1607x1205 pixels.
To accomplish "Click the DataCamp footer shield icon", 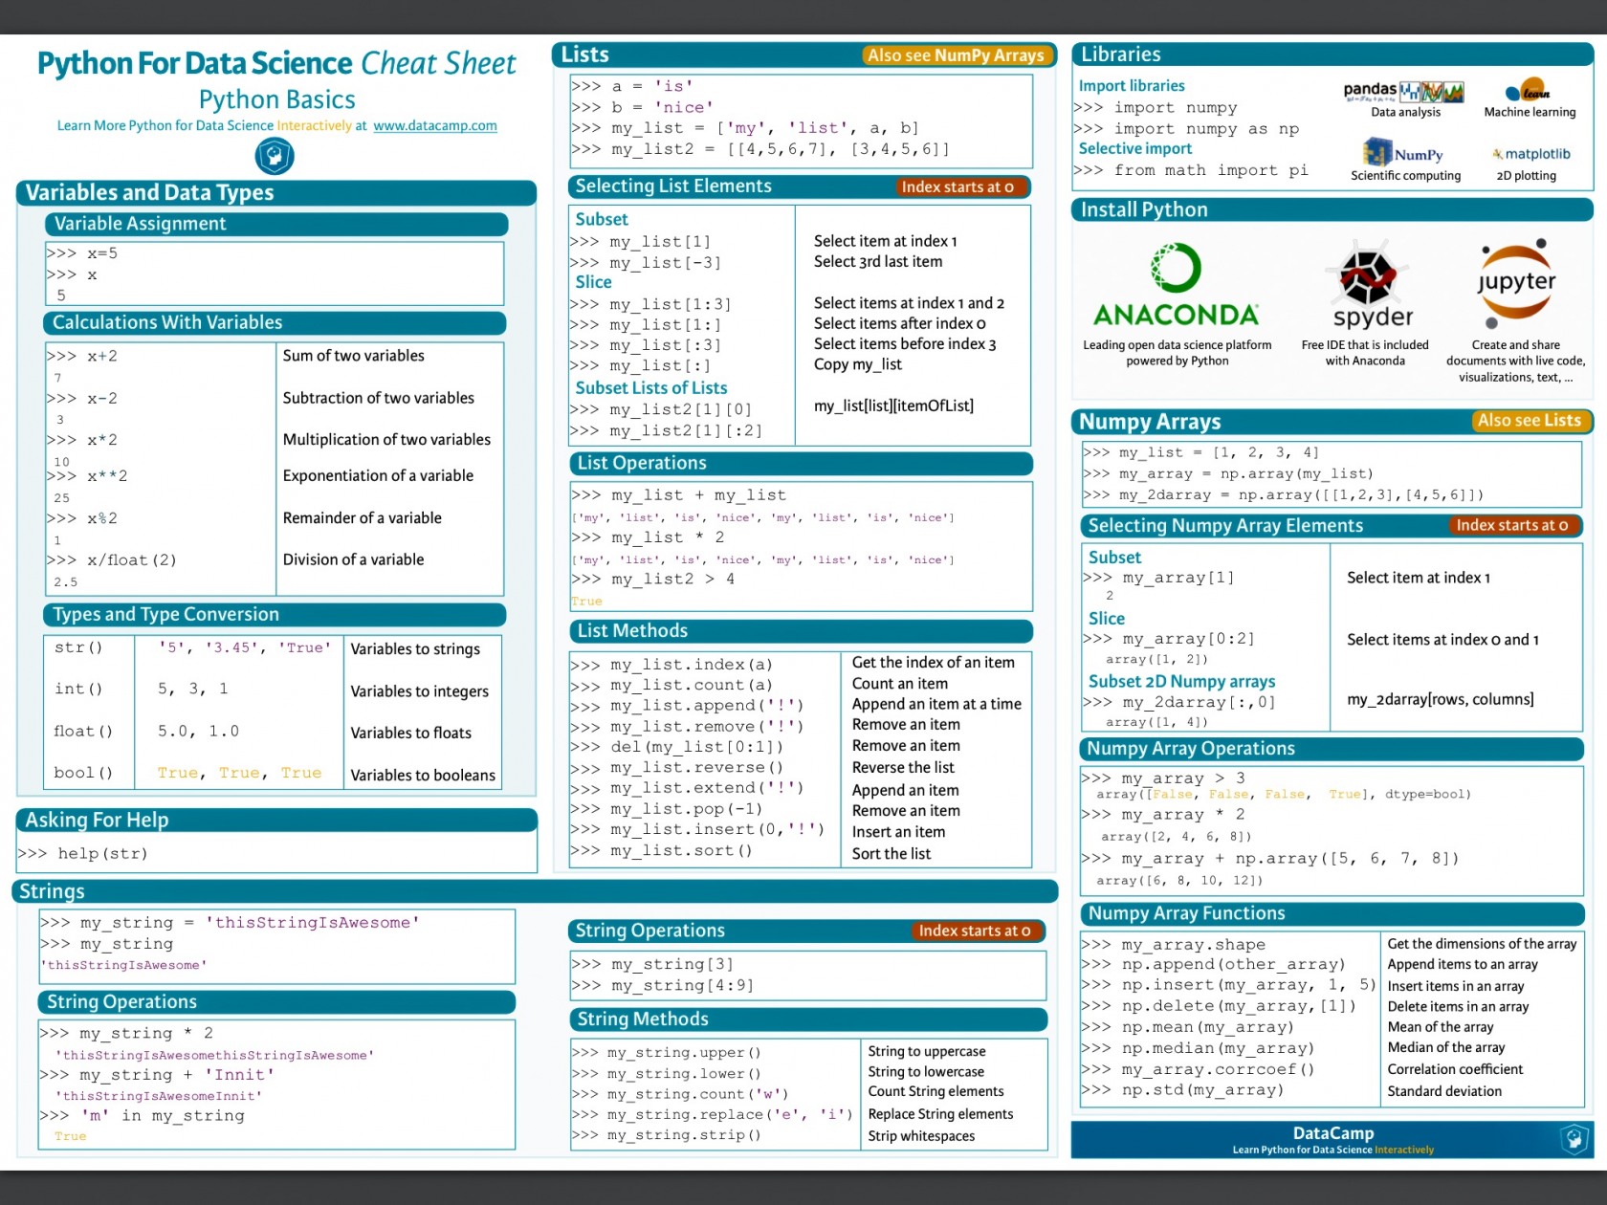I will tap(1574, 1139).
